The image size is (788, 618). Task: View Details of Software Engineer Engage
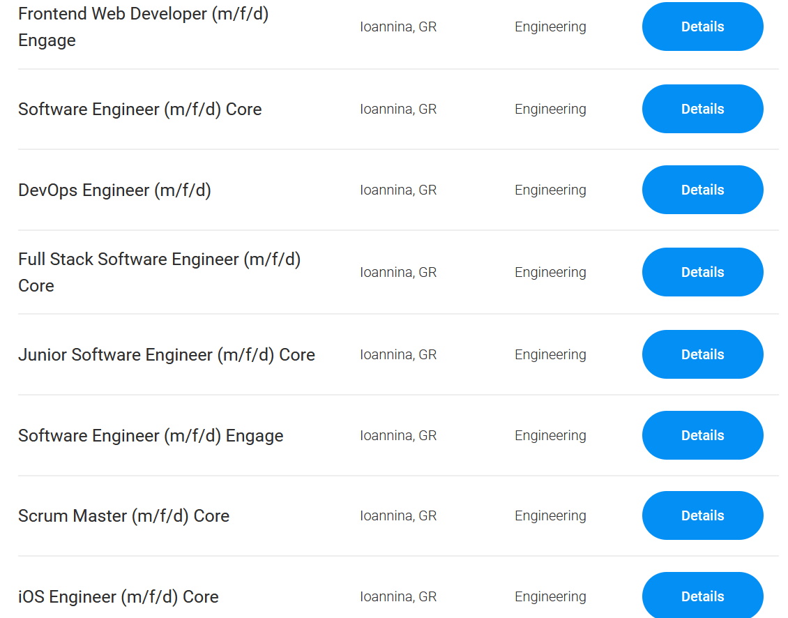[x=702, y=435]
